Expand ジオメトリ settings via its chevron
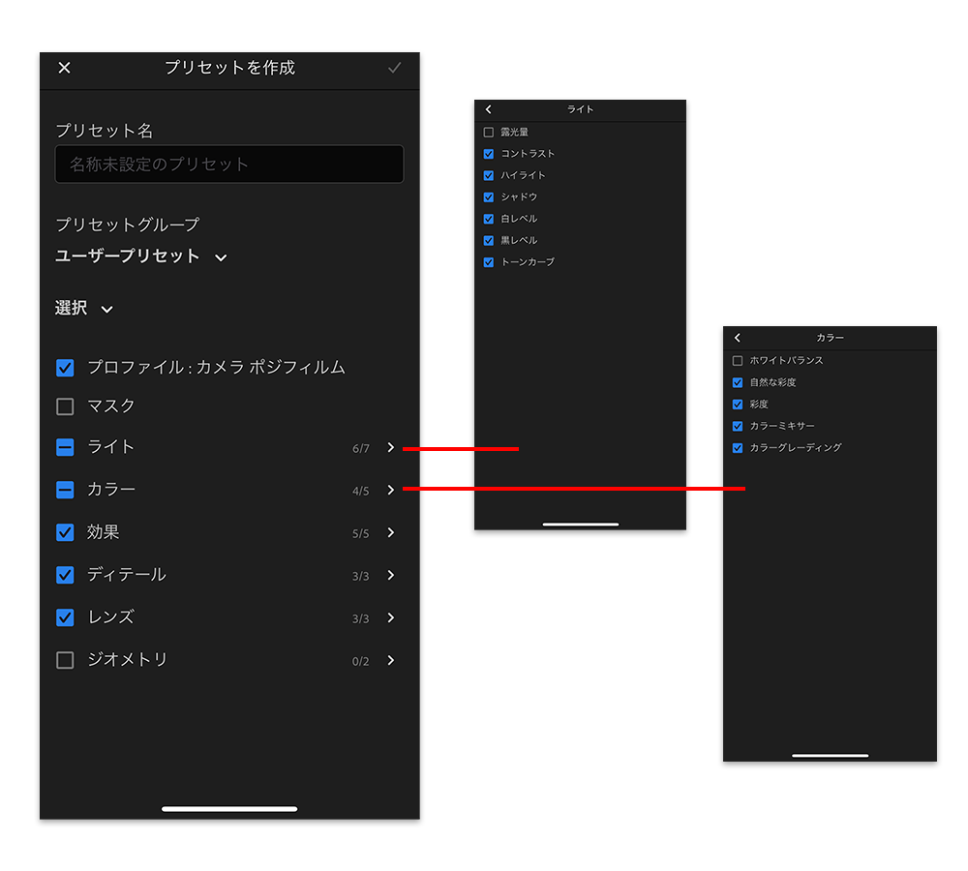968x871 pixels. pos(391,660)
